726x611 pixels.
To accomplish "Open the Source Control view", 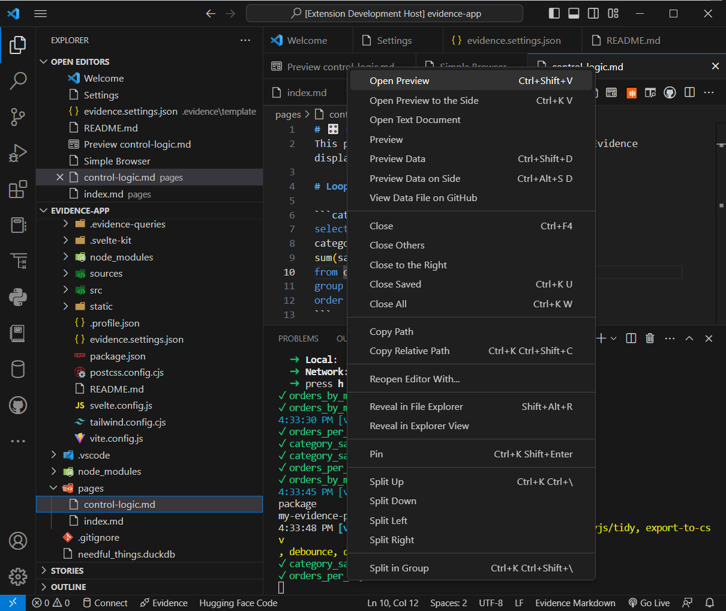I will click(17, 117).
